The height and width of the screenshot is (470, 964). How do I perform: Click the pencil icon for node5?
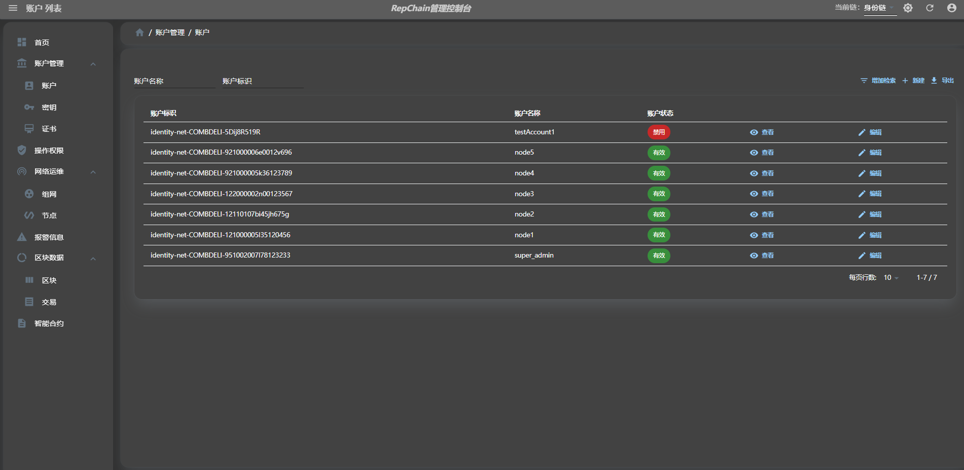[x=862, y=153]
